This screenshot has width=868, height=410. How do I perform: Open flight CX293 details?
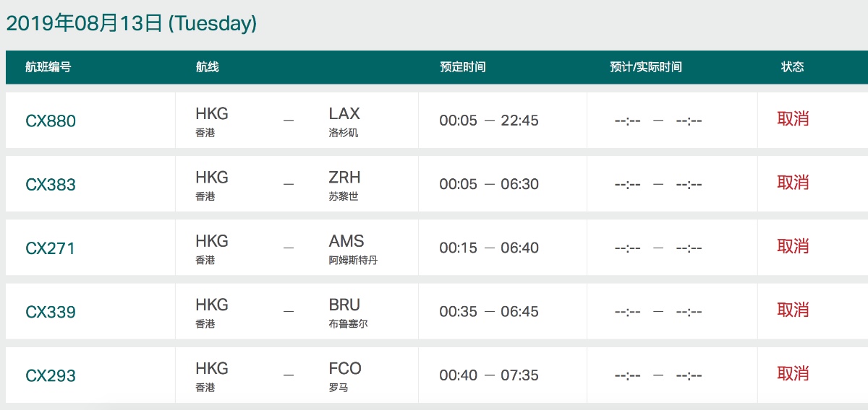pos(51,375)
